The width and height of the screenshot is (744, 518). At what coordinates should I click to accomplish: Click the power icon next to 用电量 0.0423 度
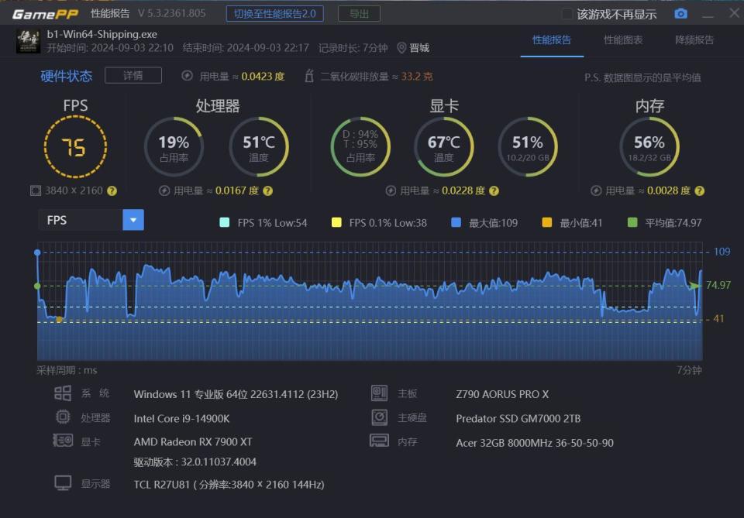[x=187, y=76]
